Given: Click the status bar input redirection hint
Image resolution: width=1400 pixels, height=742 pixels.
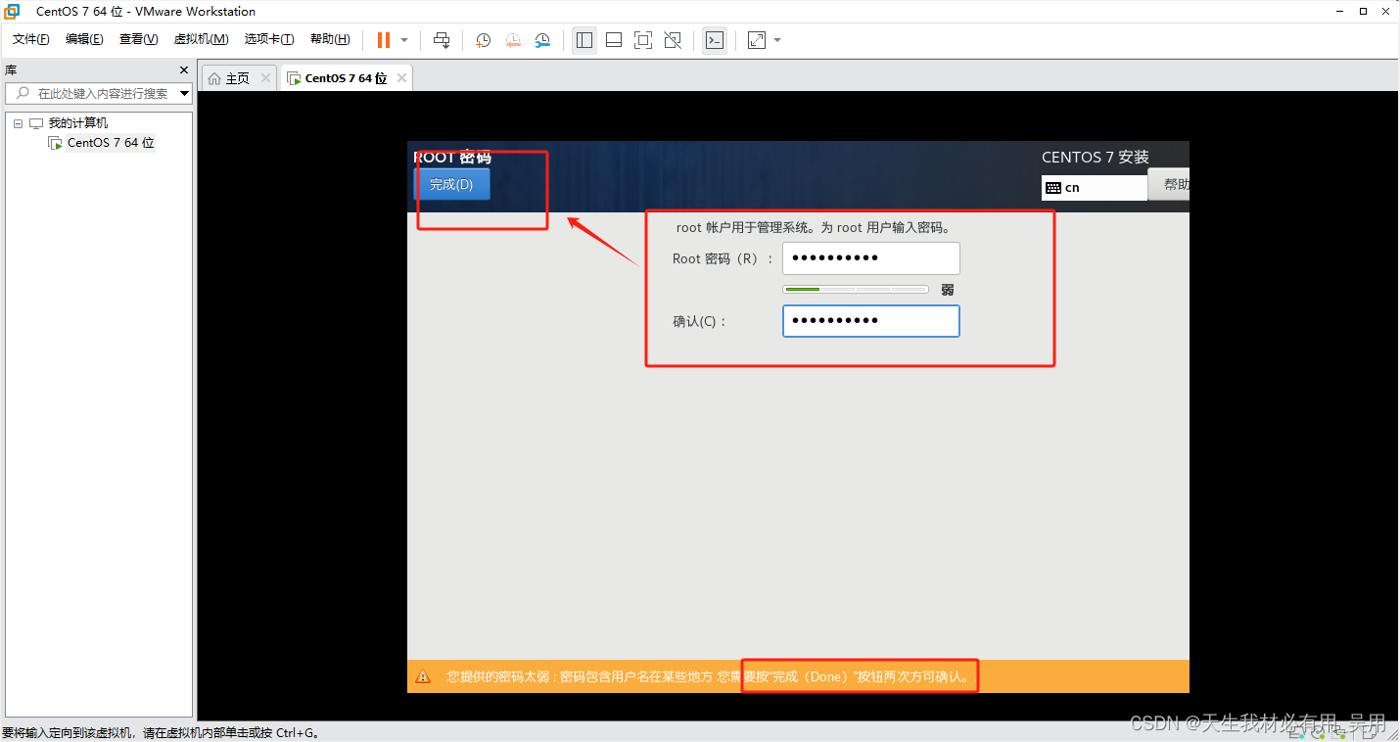Looking at the screenshot, I should click(x=163, y=732).
